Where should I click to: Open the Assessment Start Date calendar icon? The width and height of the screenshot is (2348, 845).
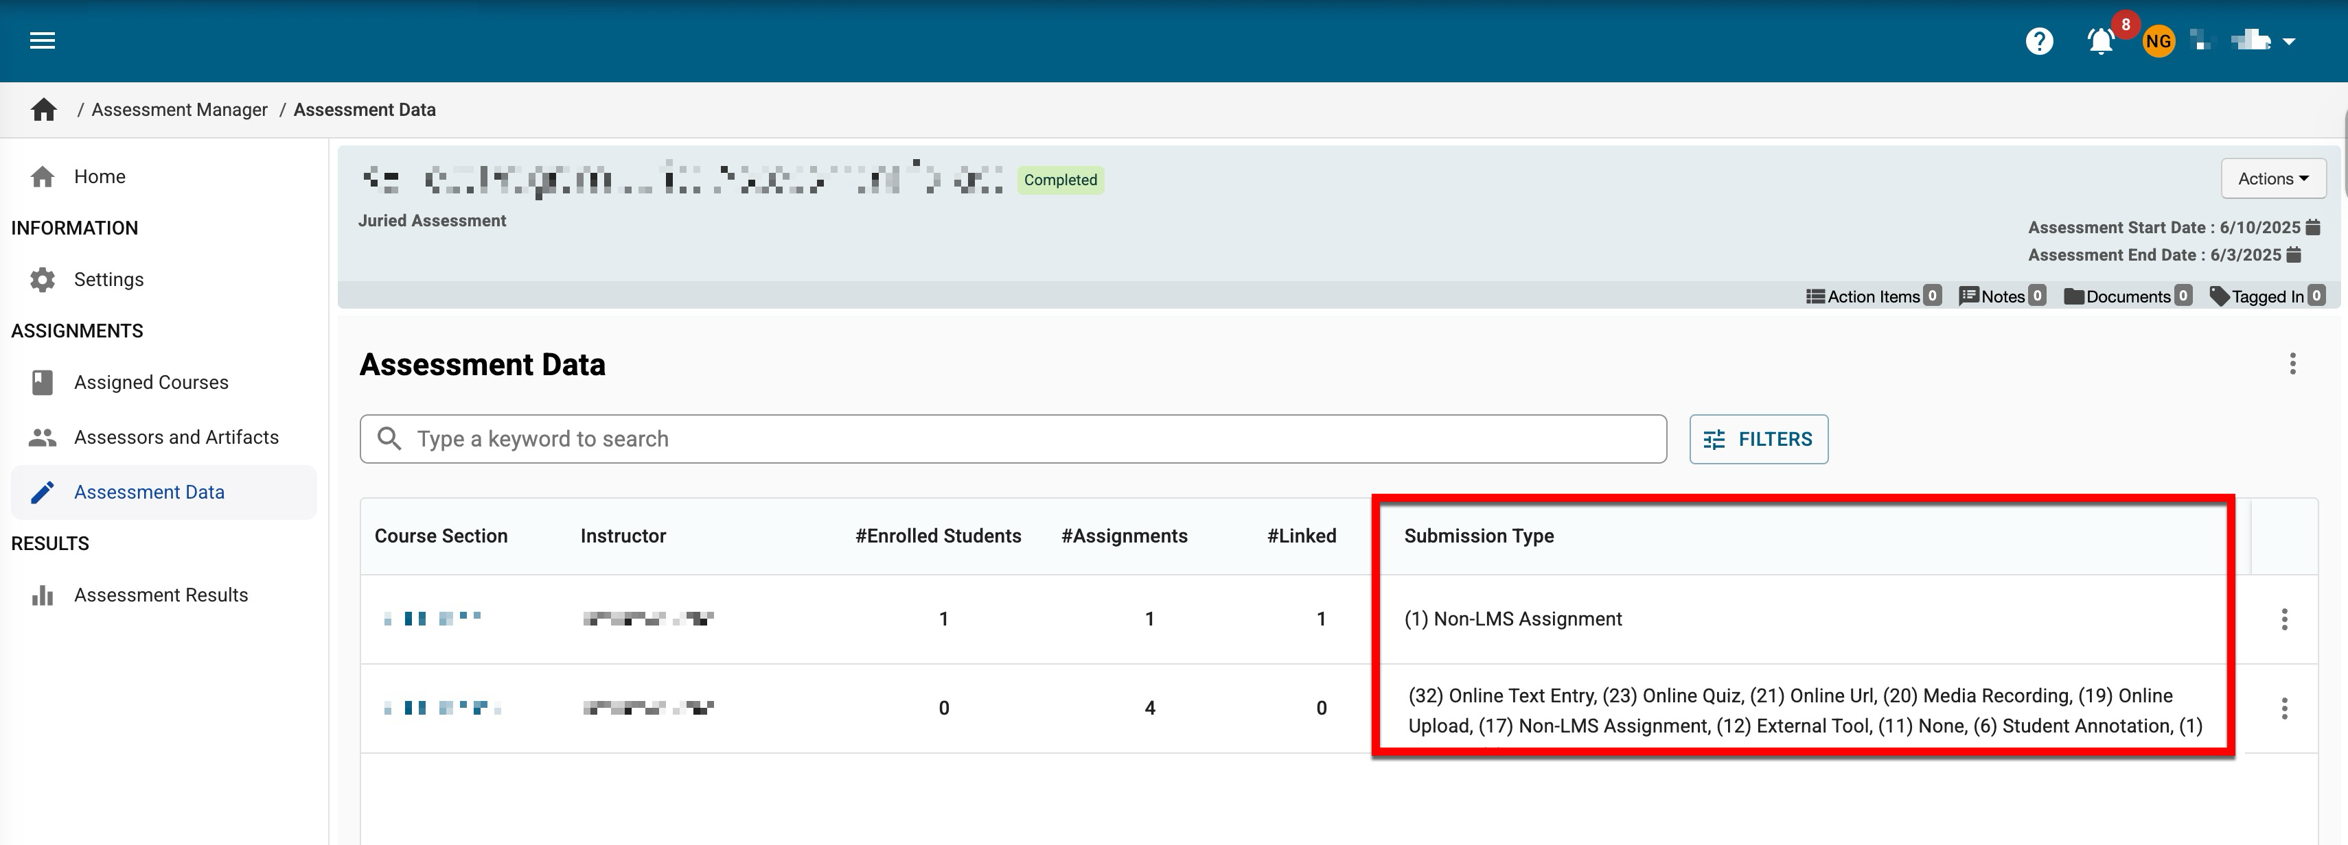(x=2314, y=228)
